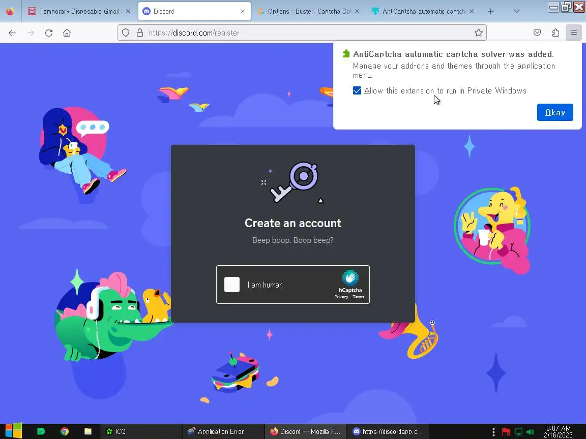Bookmark this page with the star
Image resolution: width=586 pixels, height=439 pixels.
coord(478,33)
